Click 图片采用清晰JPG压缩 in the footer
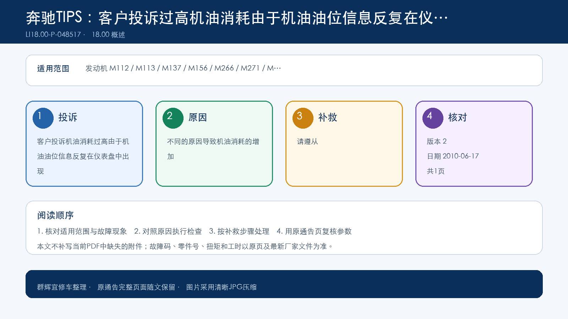 [222, 287]
